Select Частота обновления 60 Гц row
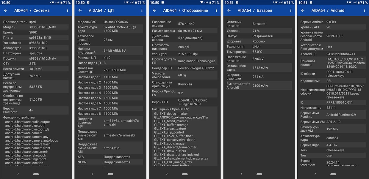369x179 pixels. click(185, 75)
